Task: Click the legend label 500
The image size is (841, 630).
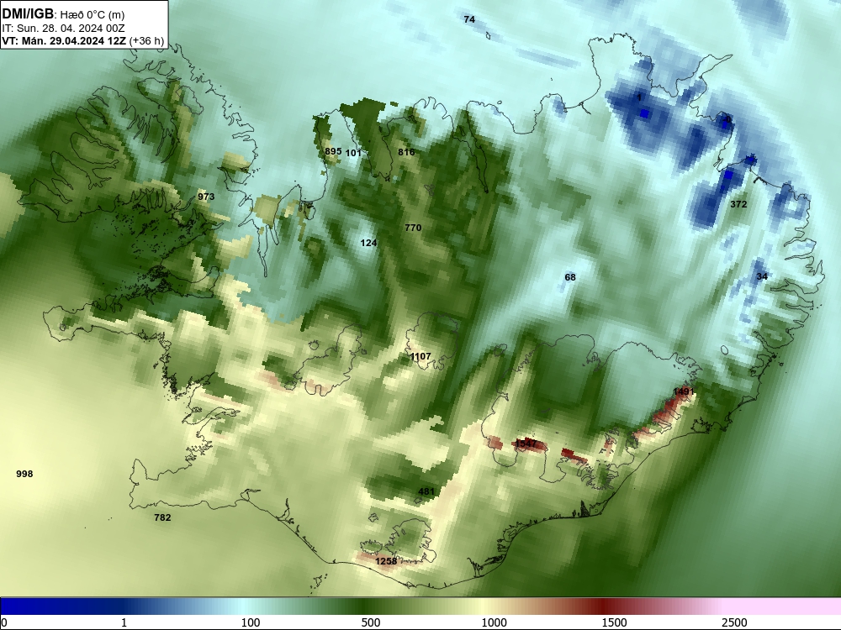Action: pyautogui.click(x=371, y=622)
